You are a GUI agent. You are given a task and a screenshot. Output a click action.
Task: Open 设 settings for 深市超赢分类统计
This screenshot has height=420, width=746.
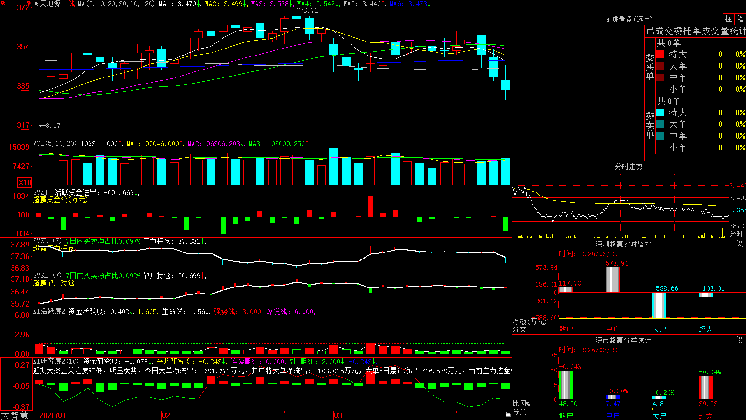tap(740, 340)
